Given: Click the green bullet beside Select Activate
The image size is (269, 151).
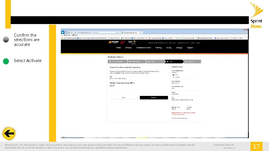Looking at the screenshot, I should [6, 61].
